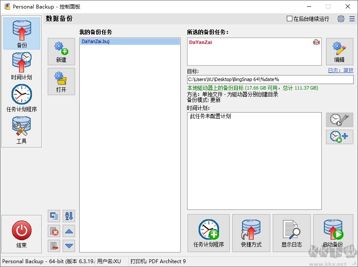Open the 备份 backup section in sidebar
The image size is (358, 267).
[22, 33]
